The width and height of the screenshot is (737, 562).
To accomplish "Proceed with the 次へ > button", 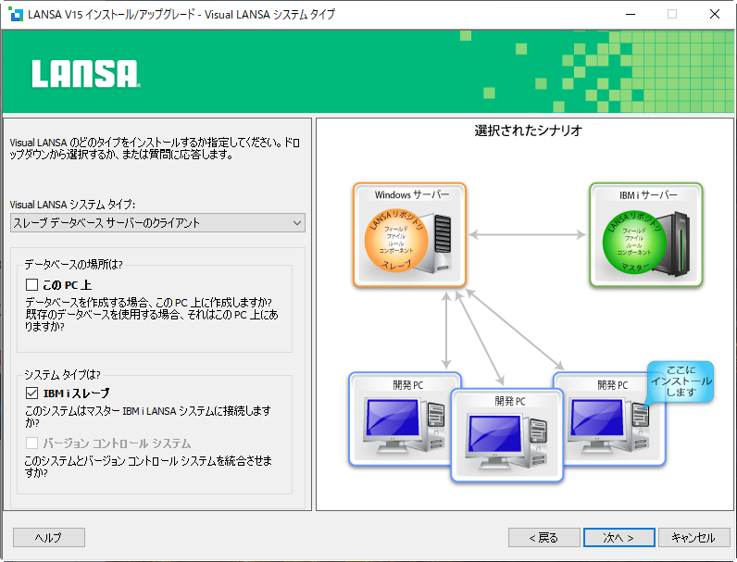I will pos(619,538).
